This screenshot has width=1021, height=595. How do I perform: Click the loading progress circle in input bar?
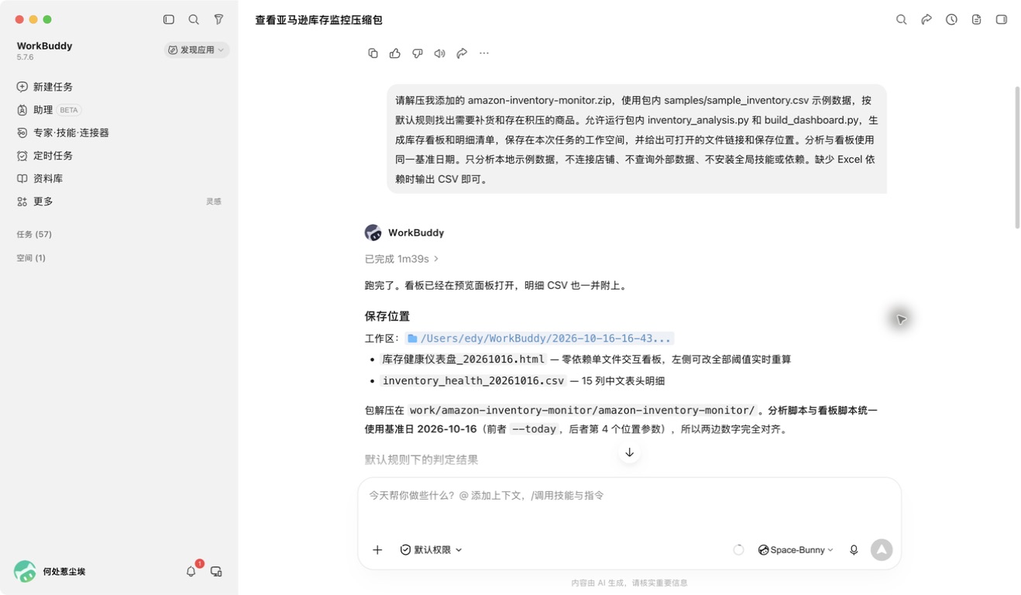738,549
